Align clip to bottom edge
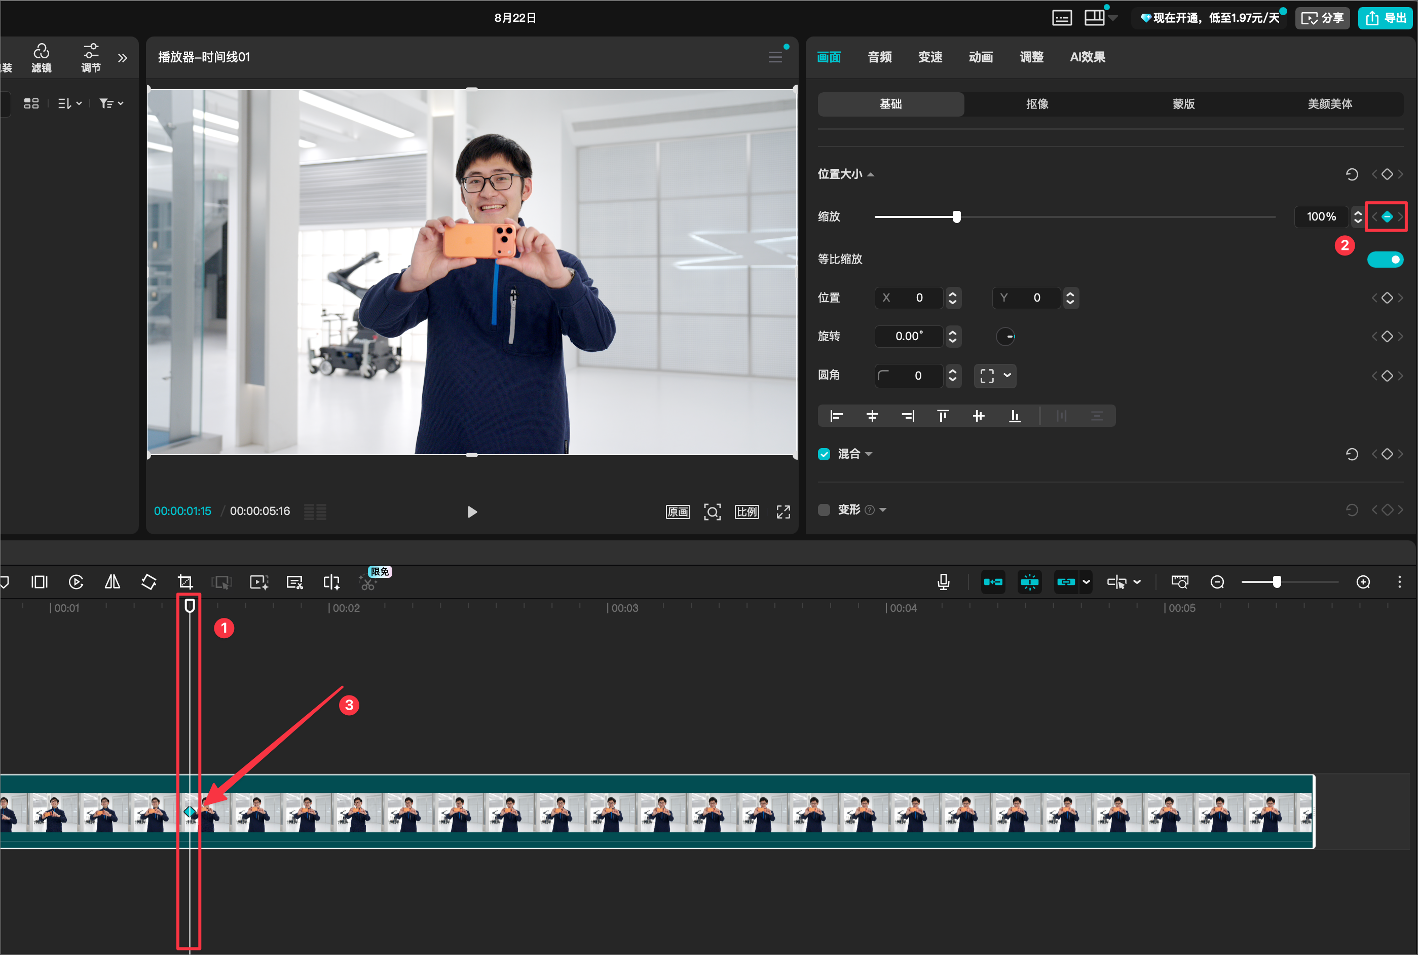 (x=1014, y=416)
